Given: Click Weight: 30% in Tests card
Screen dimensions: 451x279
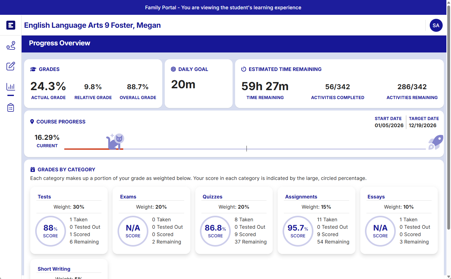Looking at the screenshot, I should point(69,207).
